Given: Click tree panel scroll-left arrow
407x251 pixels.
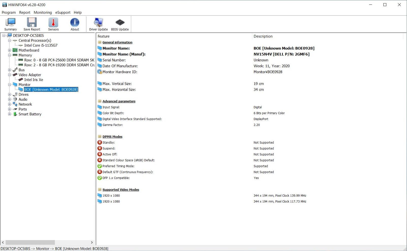Looking at the screenshot, I should point(3,243).
